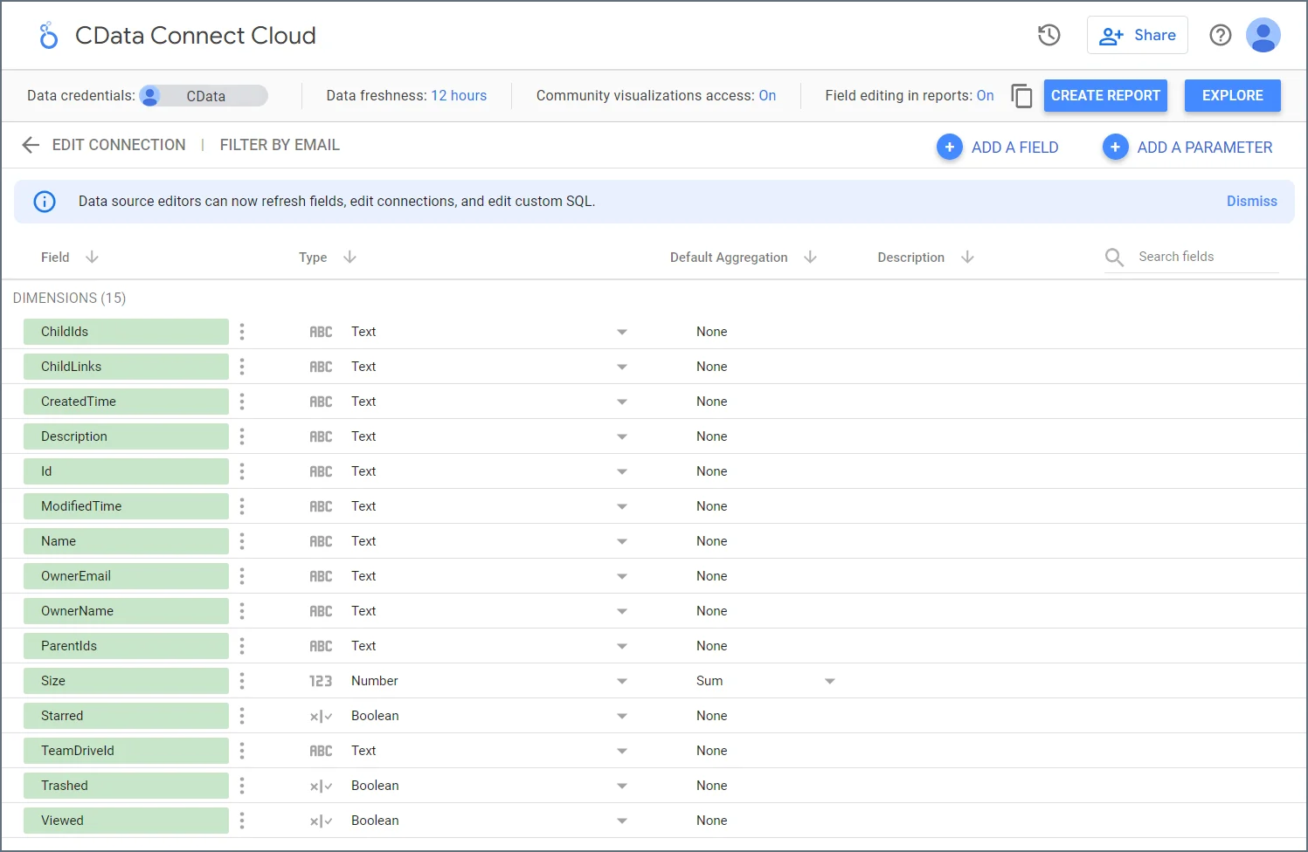Open the three-dot menu for Starred
The width and height of the screenshot is (1308, 852).
pos(242,716)
